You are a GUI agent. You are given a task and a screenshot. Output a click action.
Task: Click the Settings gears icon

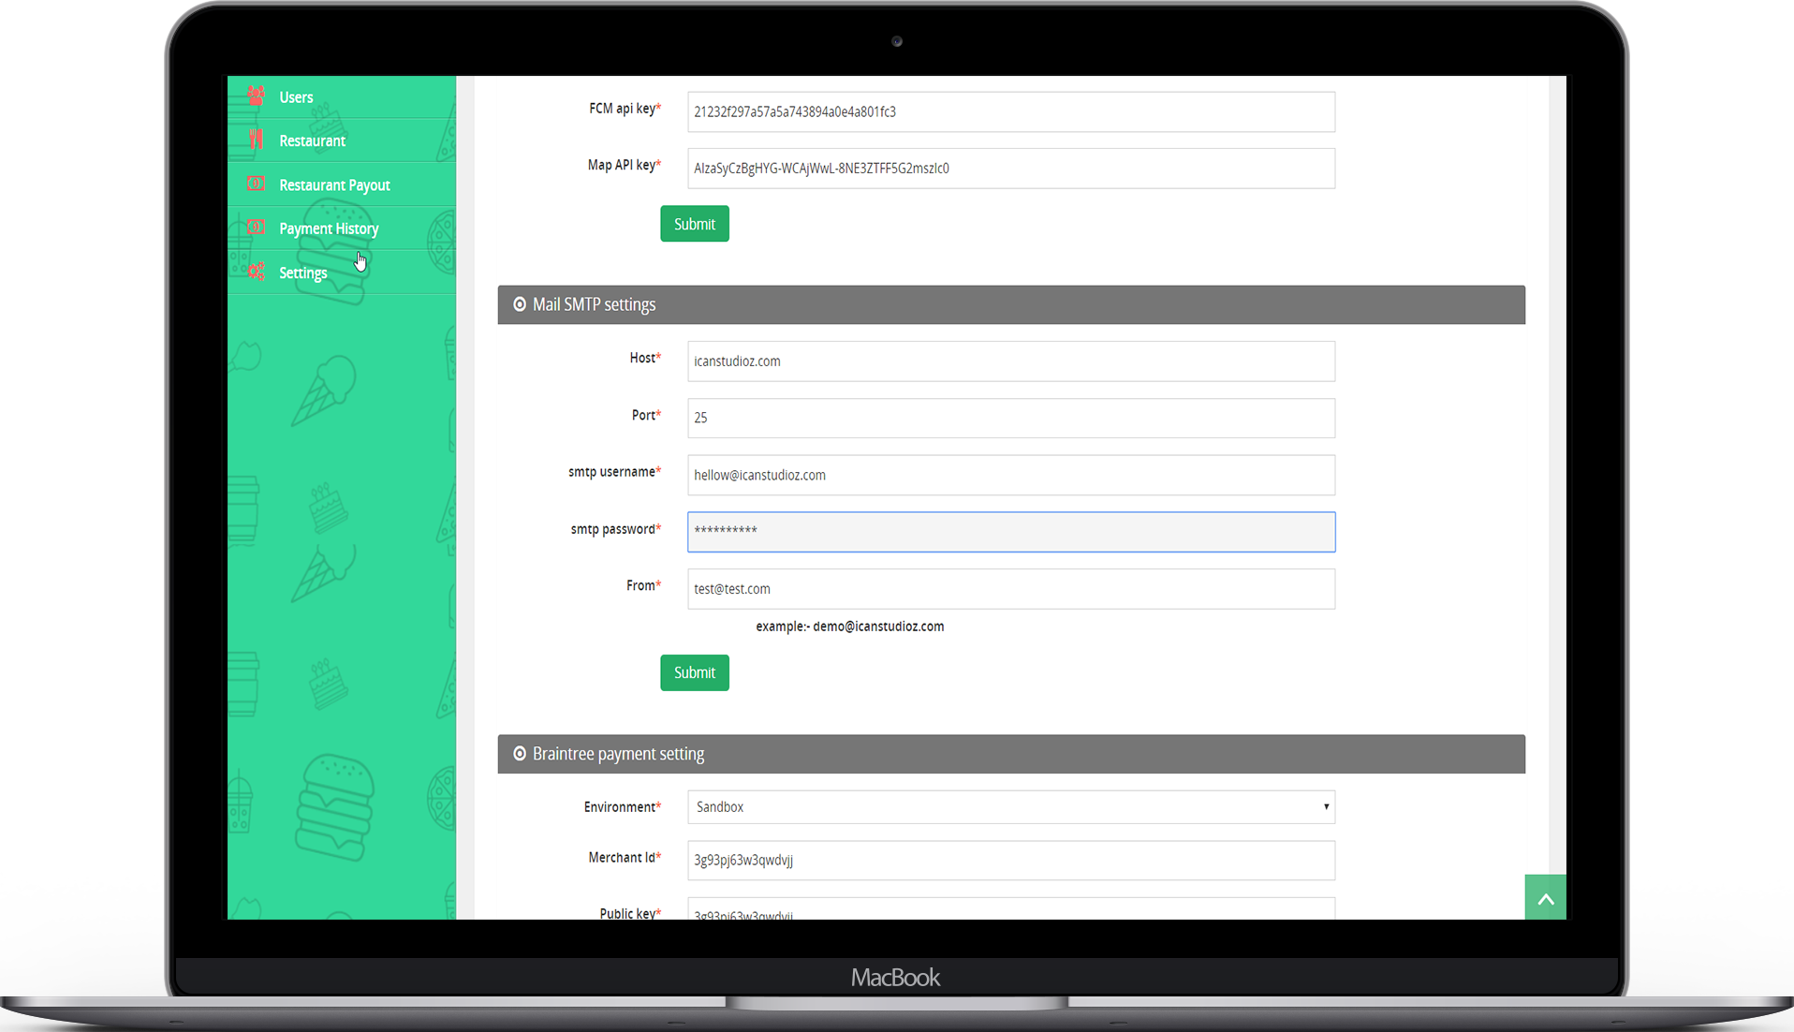(x=256, y=272)
